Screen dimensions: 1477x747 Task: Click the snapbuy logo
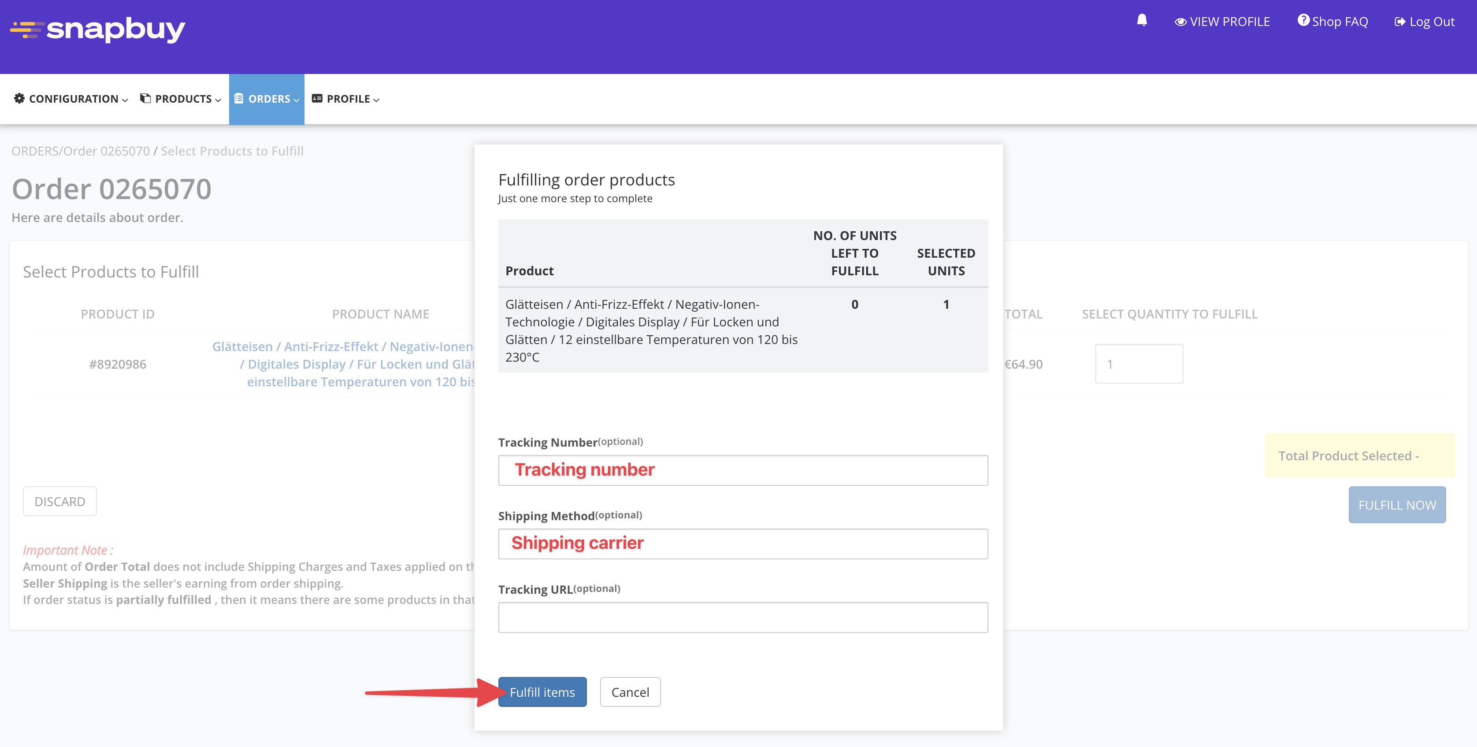point(97,29)
